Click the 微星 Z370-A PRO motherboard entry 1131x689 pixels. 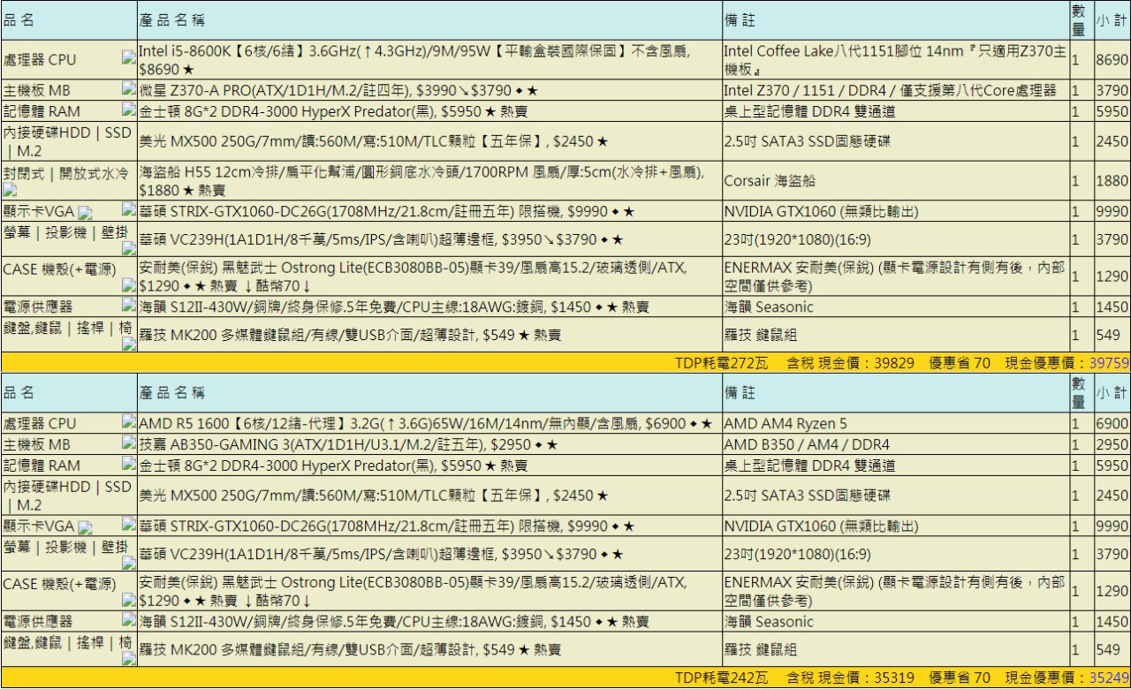pyautogui.click(x=338, y=90)
